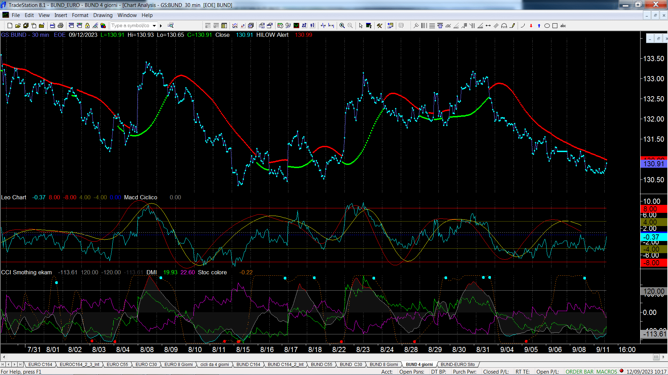The width and height of the screenshot is (668, 375).
Task: Select the horizontal double-arrow drawing tool
Action: [488, 25]
